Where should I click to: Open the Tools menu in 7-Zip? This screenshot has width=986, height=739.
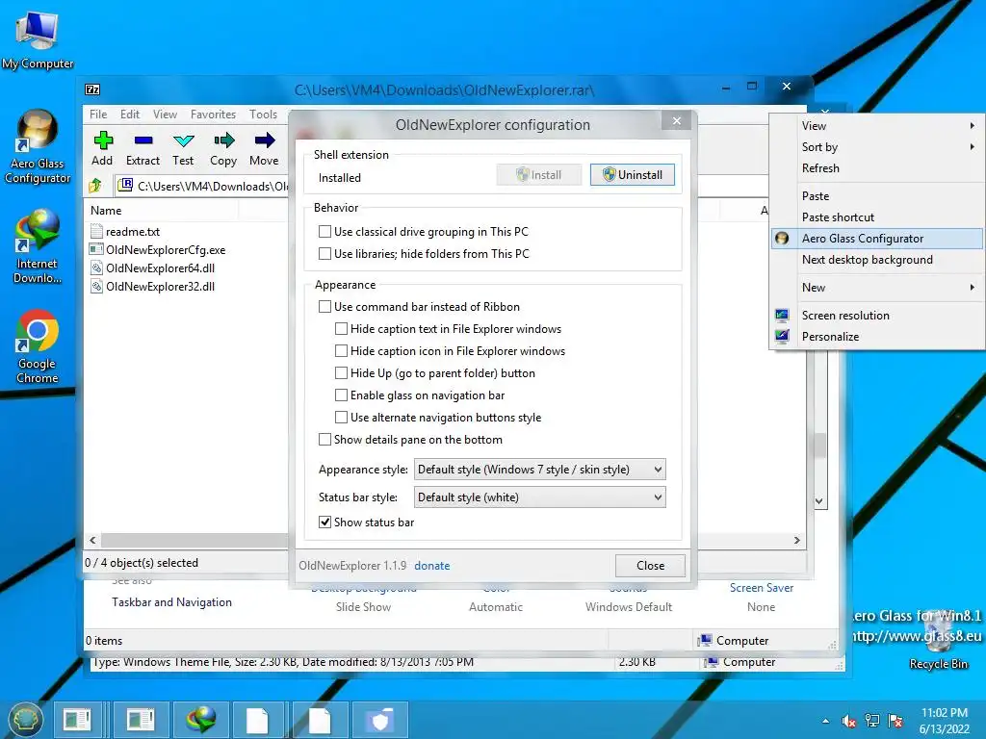click(263, 115)
